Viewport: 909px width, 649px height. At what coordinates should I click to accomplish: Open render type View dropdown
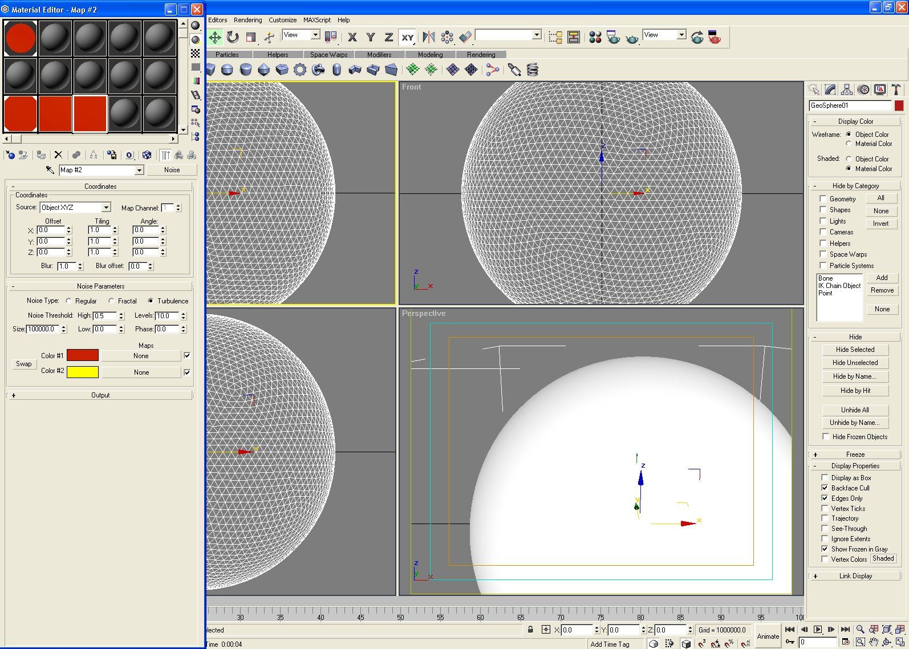[x=681, y=35]
